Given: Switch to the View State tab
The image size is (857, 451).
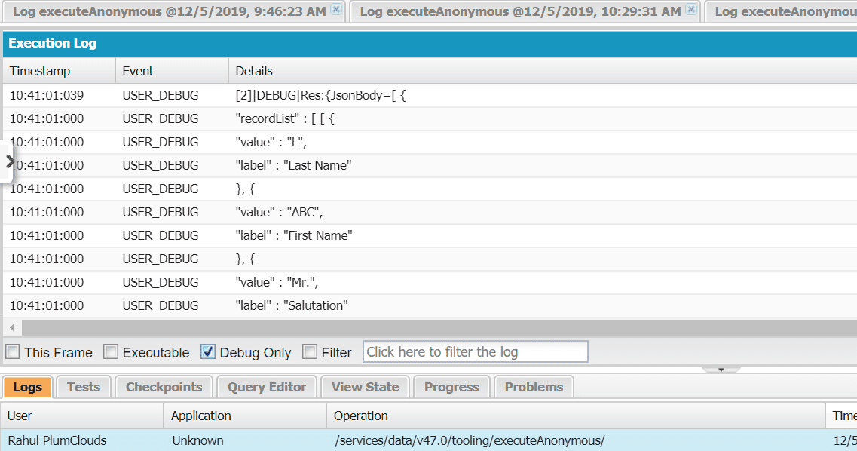Looking at the screenshot, I should pyautogui.click(x=365, y=387).
